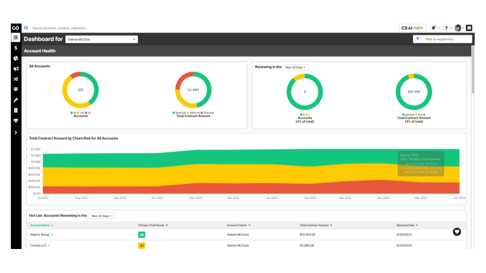Open the CS AI button
The width and height of the screenshot is (486, 273).
pos(412,28)
